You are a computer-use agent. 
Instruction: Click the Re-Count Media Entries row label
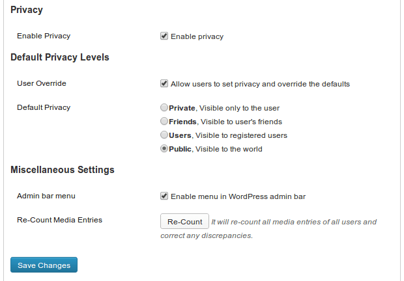(x=59, y=220)
